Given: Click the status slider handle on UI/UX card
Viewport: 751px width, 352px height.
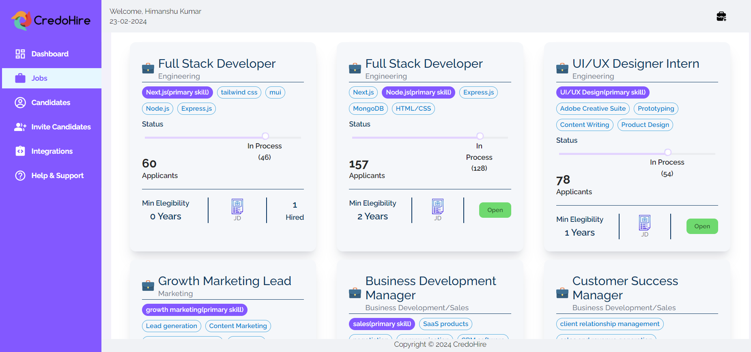Looking at the screenshot, I should (667, 152).
